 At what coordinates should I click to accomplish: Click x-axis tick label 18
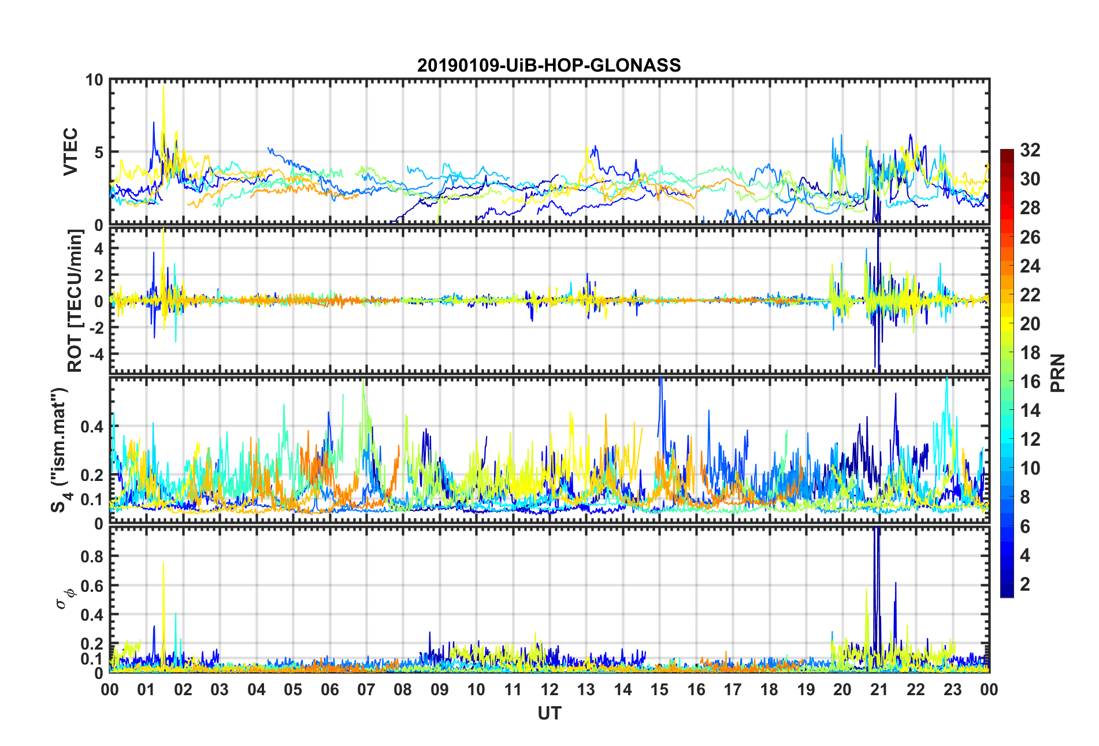click(x=769, y=689)
